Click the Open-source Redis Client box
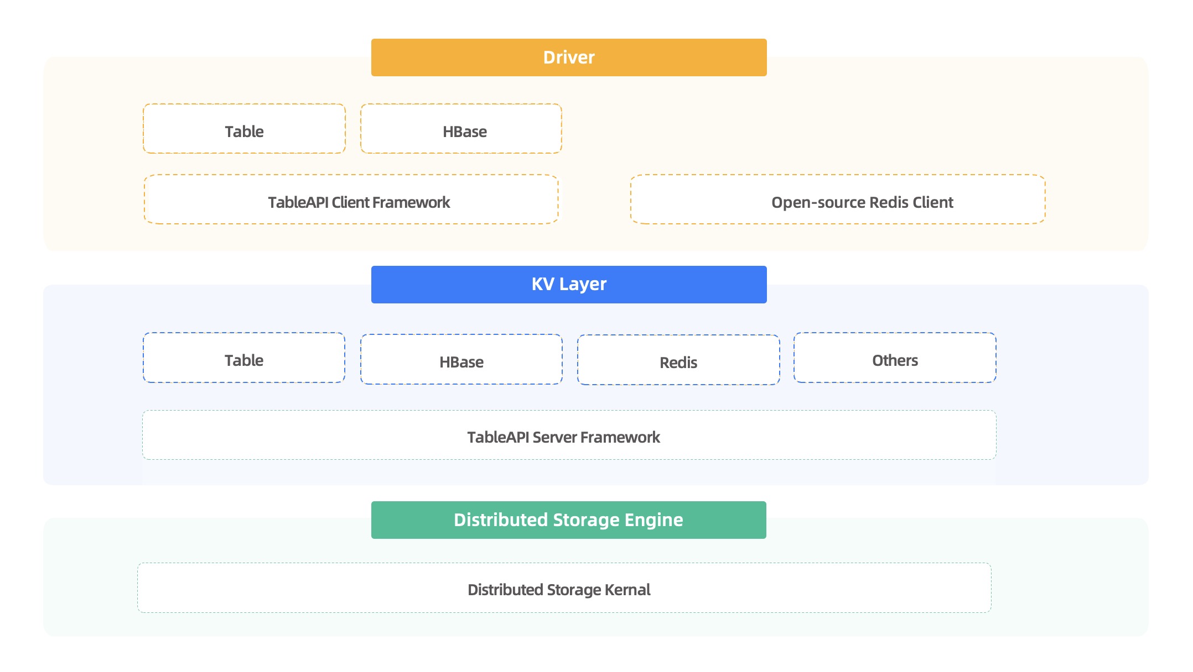Screen dimensions: 1193x672 point(837,200)
